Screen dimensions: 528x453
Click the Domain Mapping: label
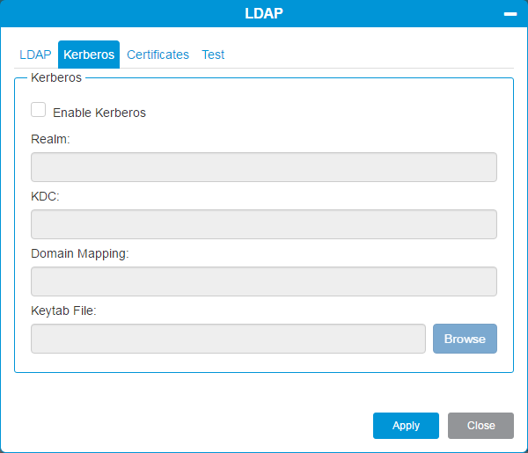tap(80, 253)
